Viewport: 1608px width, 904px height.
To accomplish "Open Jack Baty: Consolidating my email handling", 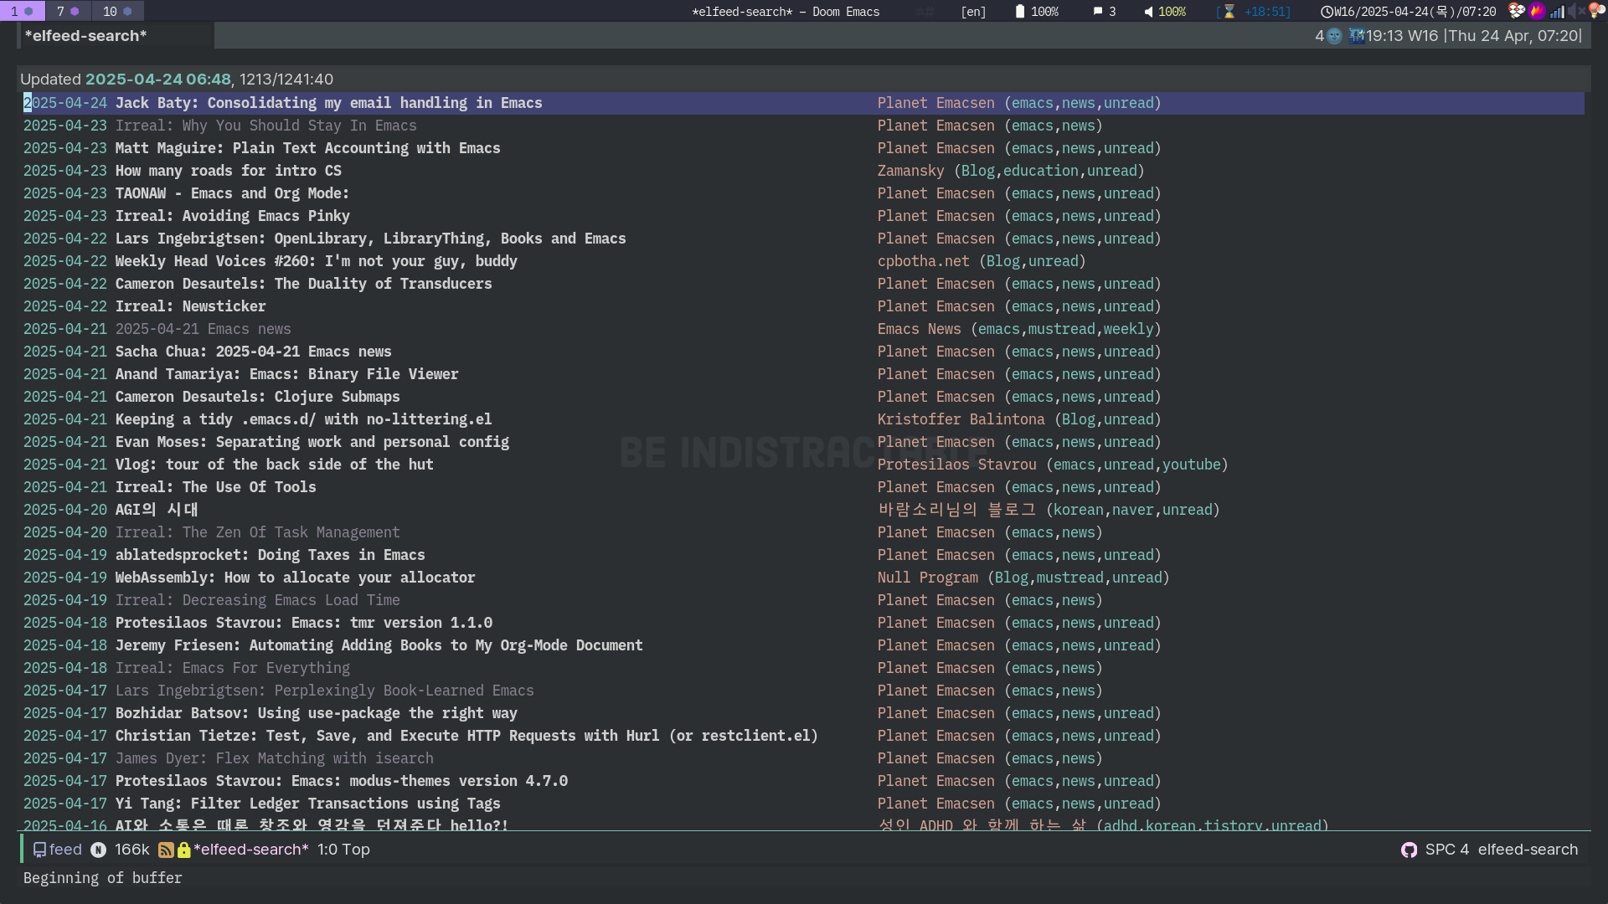I will [328, 103].
